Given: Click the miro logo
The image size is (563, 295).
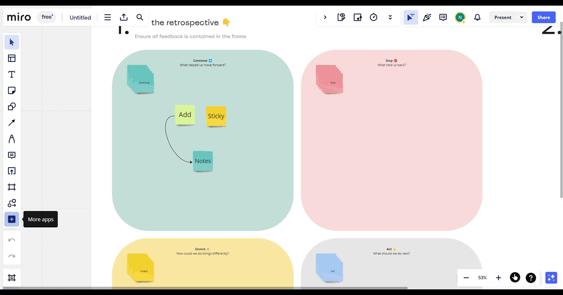Looking at the screenshot, I should tap(19, 17).
